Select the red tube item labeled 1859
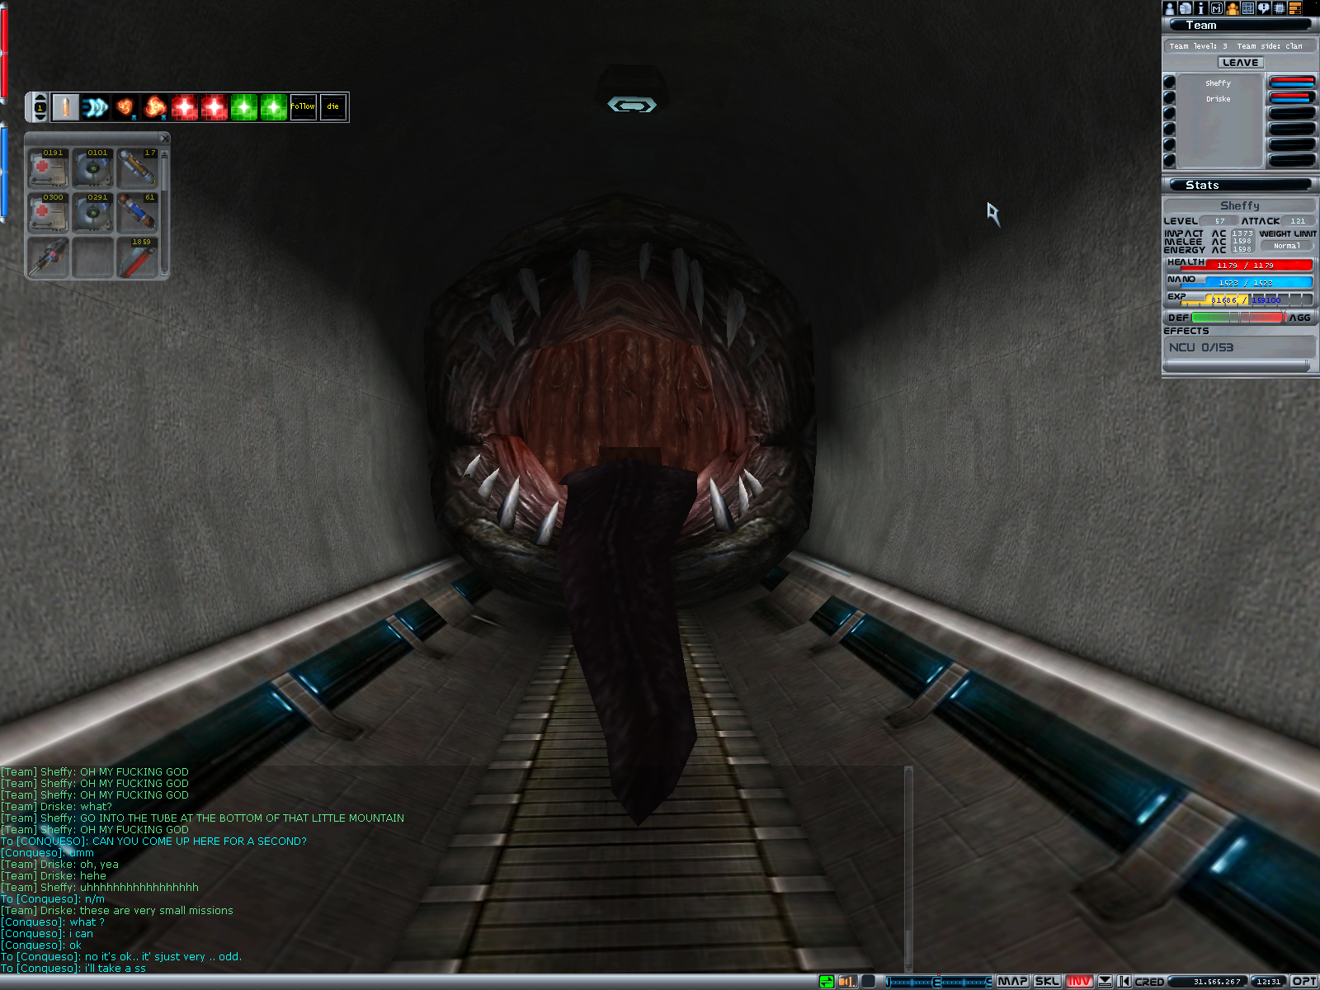This screenshot has height=990, width=1320. 137,257
